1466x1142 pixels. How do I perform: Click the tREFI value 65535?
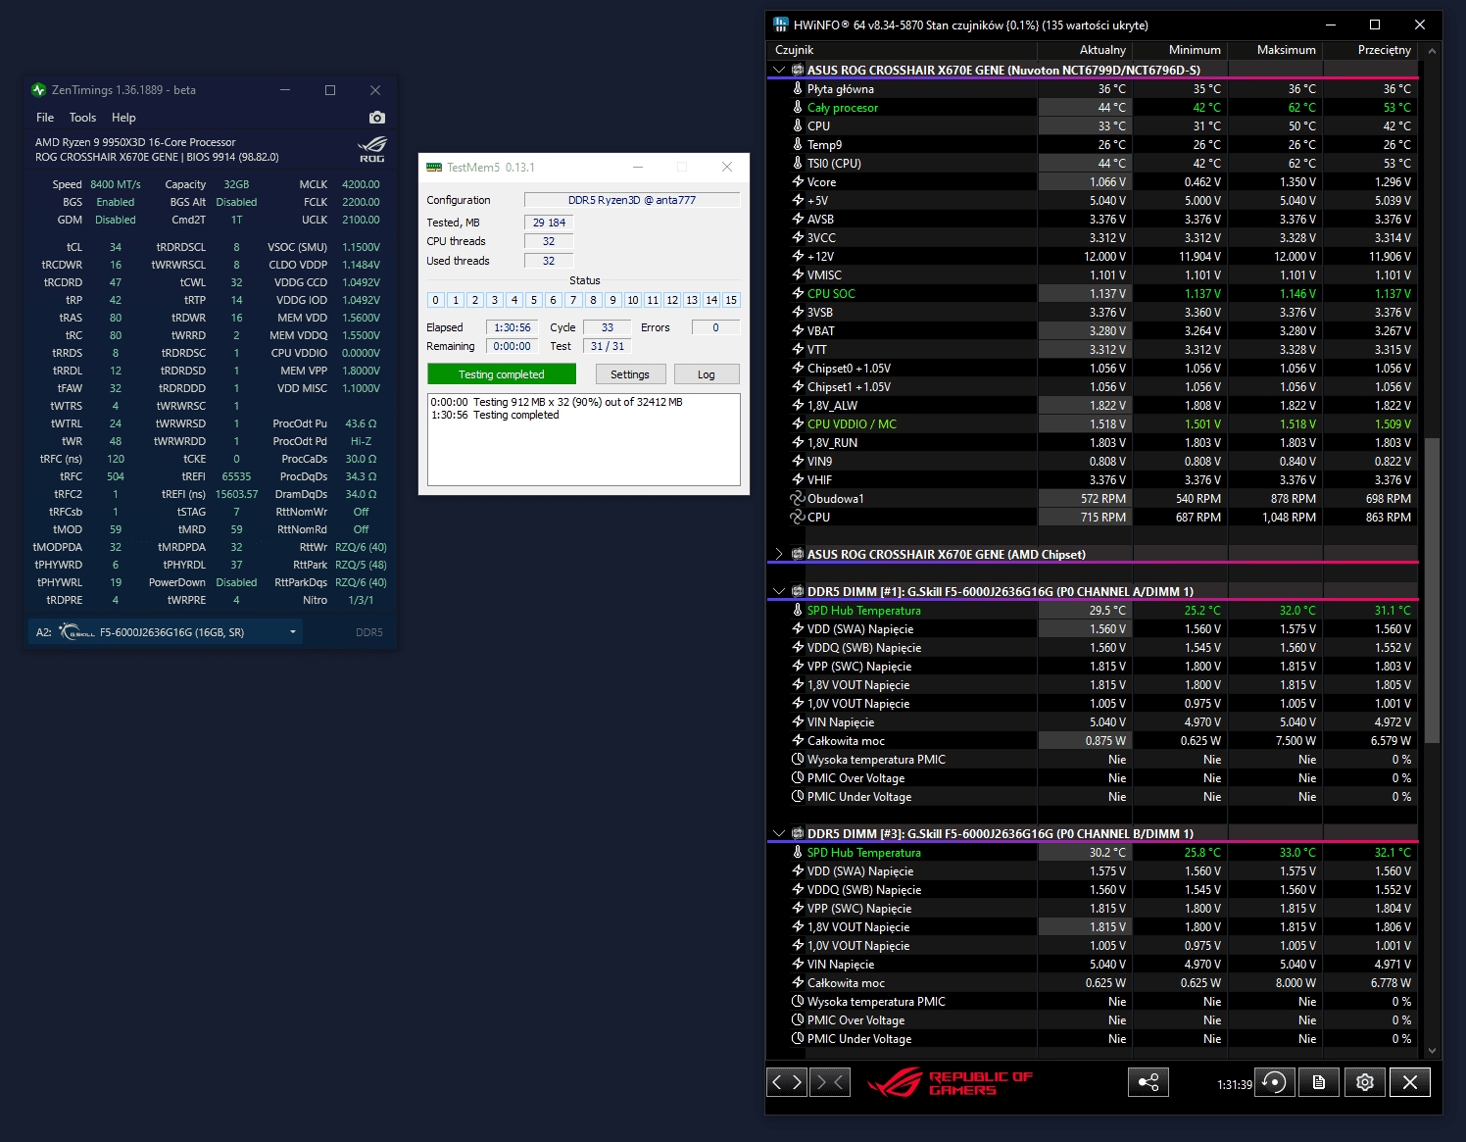(x=236, y=476)
